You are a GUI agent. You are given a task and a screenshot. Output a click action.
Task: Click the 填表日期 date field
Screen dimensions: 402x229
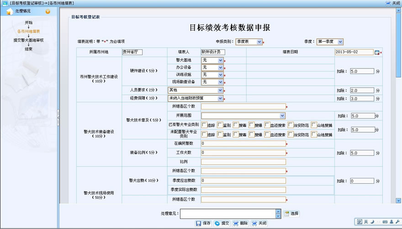pos(354,52)
